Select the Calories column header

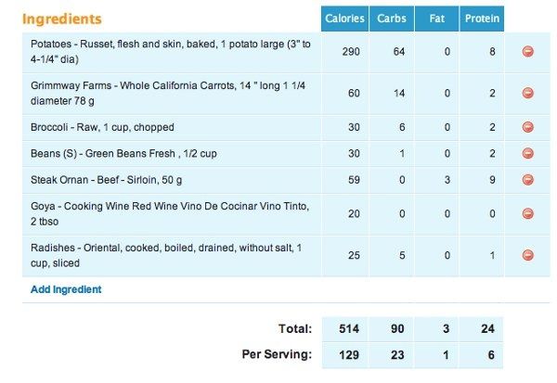point(344,19)
